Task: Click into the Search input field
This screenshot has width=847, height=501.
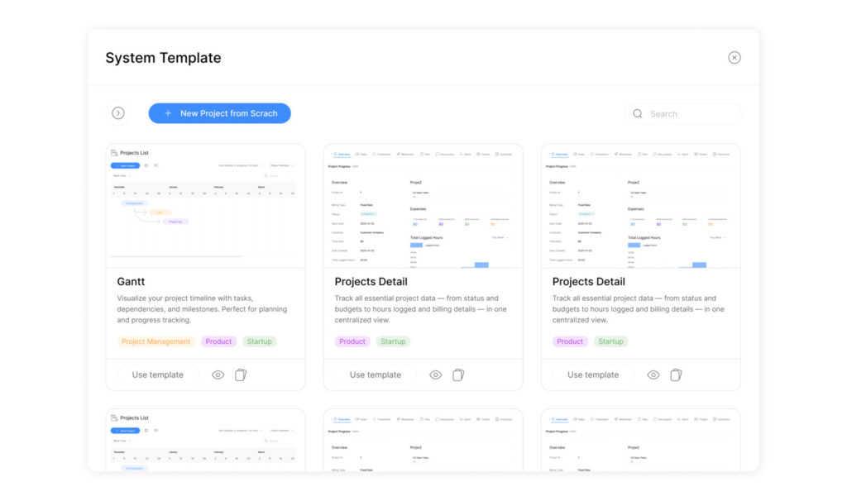Action: click(691, 114)
